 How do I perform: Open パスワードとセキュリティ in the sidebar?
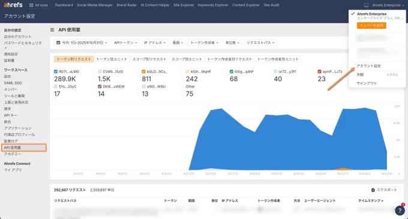click(23, 45)
